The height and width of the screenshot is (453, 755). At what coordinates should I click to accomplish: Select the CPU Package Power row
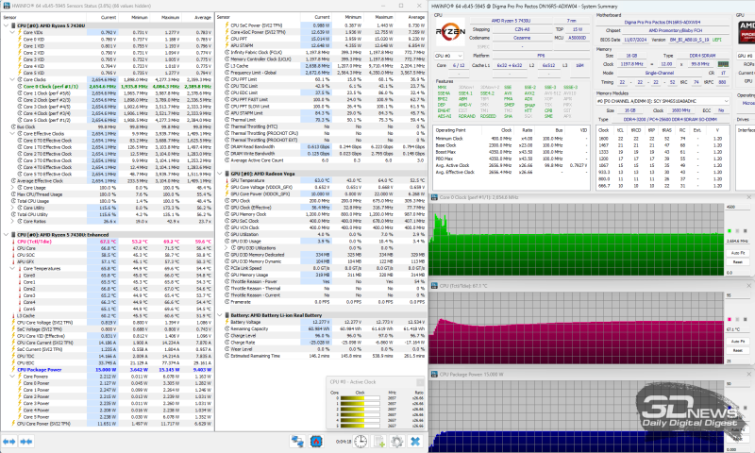point(107,370)
